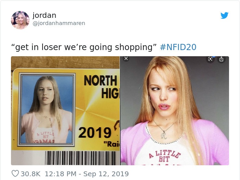This screenshot has height=180, width=240.
Task: Tap the share icon on the right photo
Action: [x=221, y=59]
